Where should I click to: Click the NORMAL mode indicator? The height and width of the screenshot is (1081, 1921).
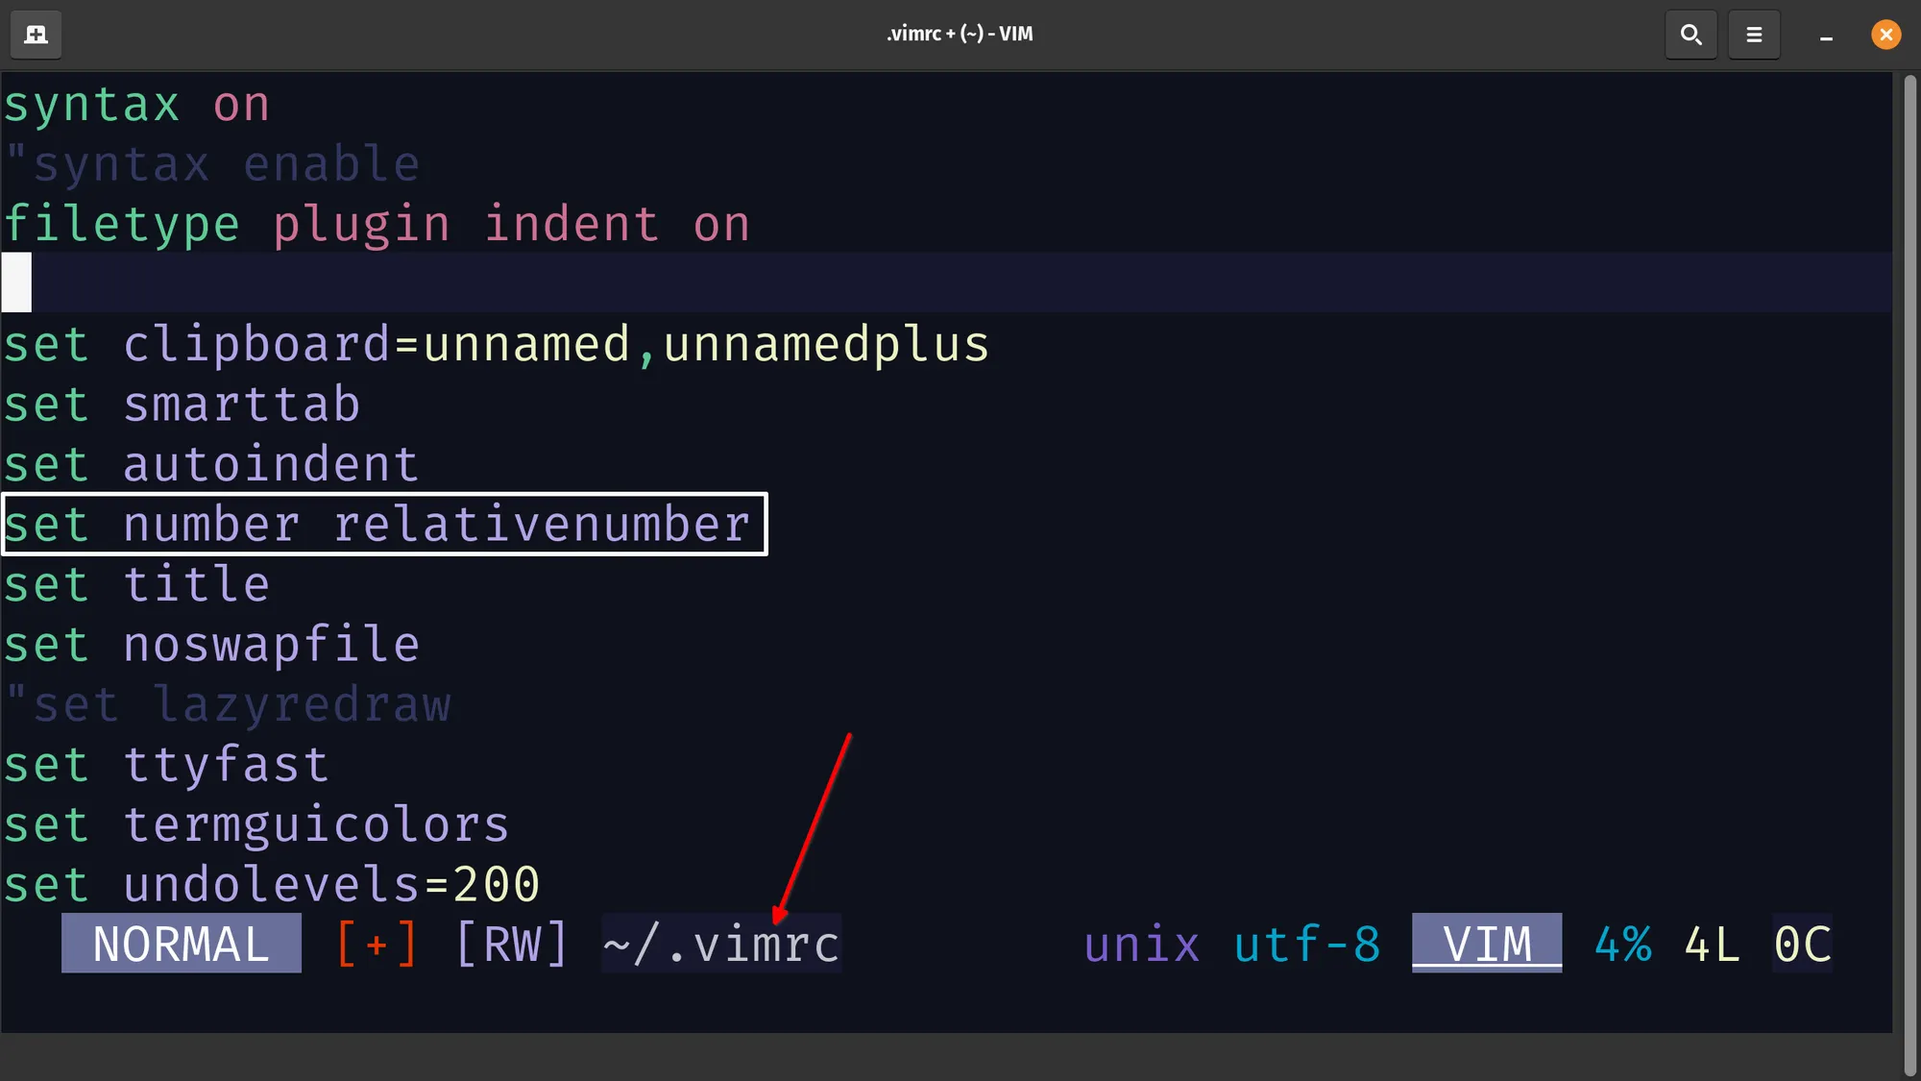(182, 944)
